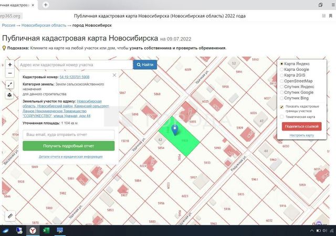This screenshot has height=236, width=336.
Task: Go to Россия breadcrumb link
Action: click(x=8, y=25)
